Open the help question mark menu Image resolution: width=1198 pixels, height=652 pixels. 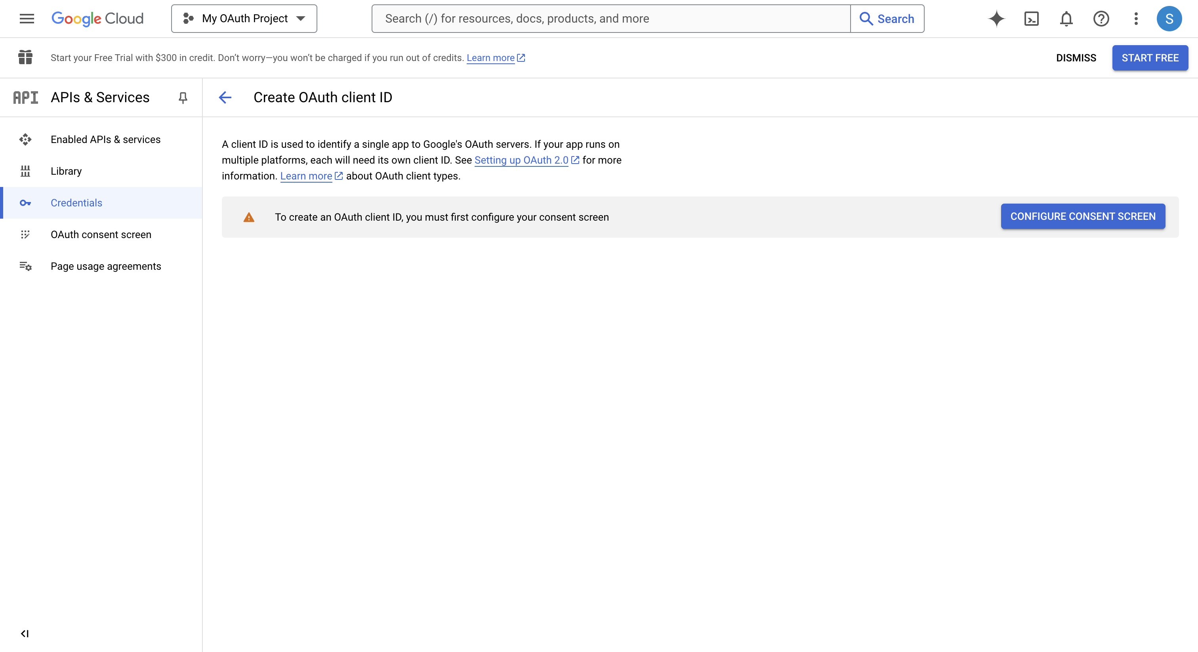1101,19
